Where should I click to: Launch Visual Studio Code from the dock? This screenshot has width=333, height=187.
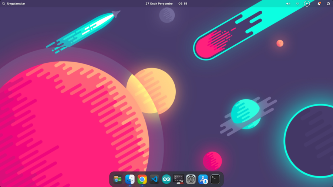tap(154, 179)
